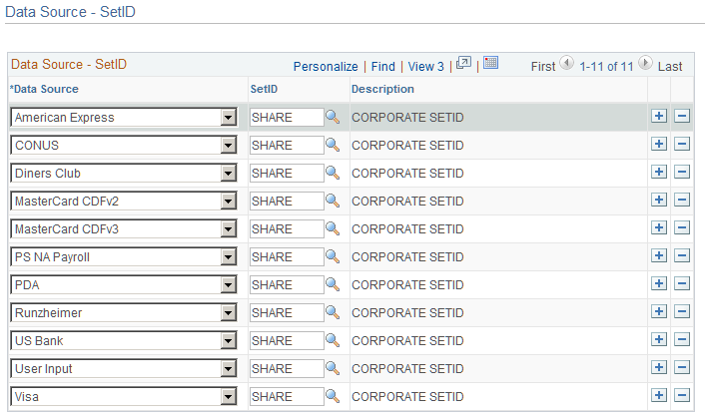Look up SetID for MasterCard CDFv2
This screenshot has height=416, width=705.
333,201
